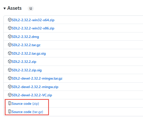Download SDL2-devel-2.32.2-mingw.tar.gz
This screenshot has height=117, width=143.
tap(37, 78)
